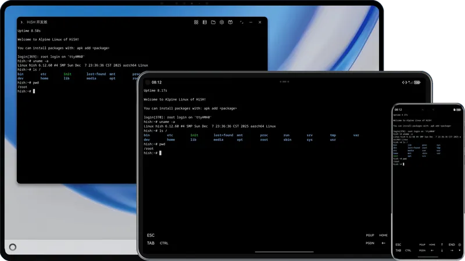Screen dimensions: 465x261
Task: Click 'home' directory on the tablet
Action: pyautogui.click(x=171, y=140)
